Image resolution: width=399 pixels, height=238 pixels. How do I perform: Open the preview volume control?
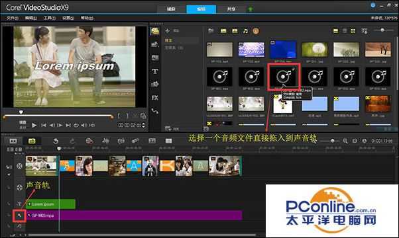pyautogui.click(x=84, y=125)
